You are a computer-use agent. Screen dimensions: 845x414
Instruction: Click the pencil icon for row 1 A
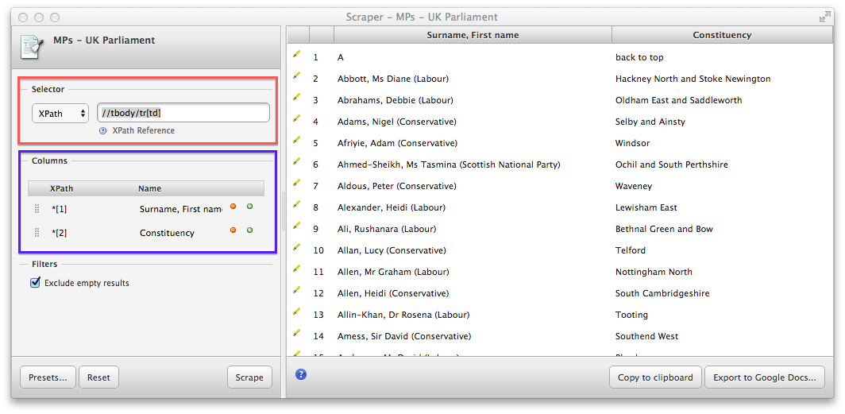click(x=296, y=55)
